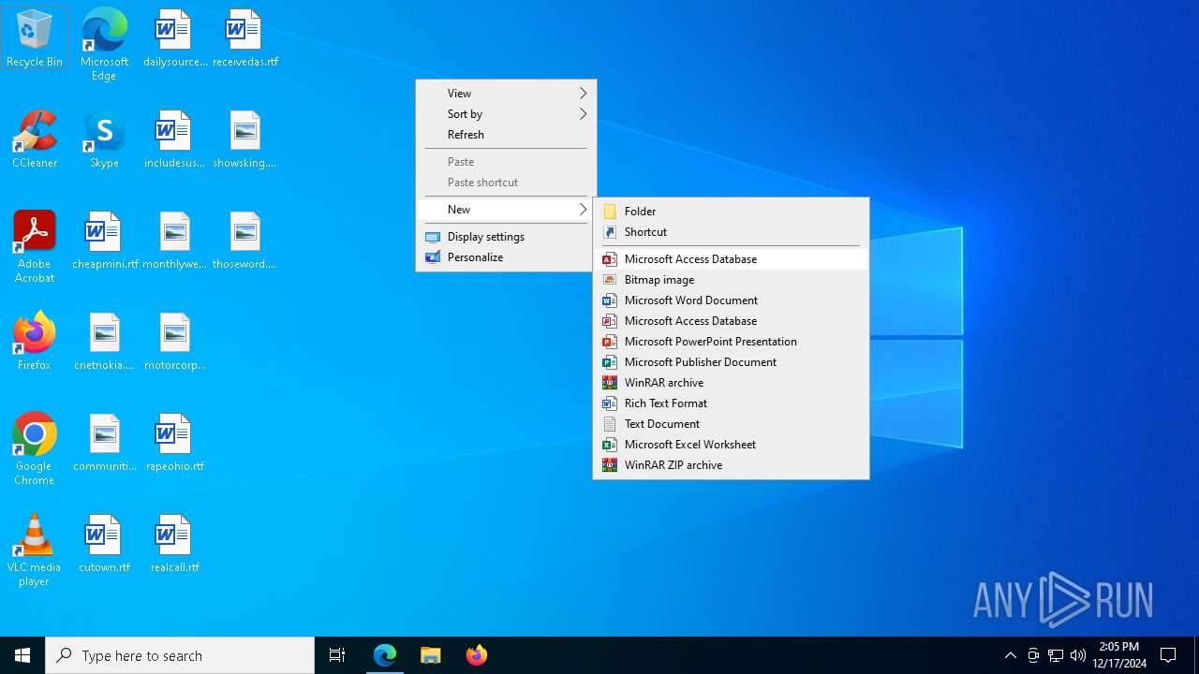
Task: Select the includesus document icon
Action: point(174,139)
